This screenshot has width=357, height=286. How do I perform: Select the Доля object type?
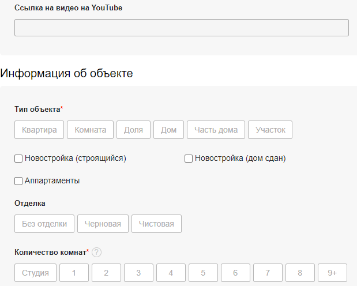point(133,130)
